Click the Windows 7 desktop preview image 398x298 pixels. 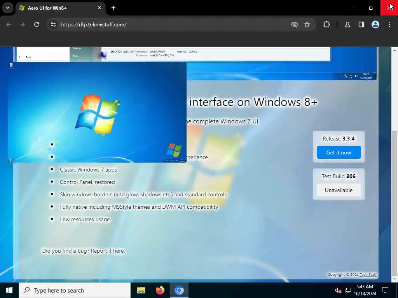(x=97, y=112)
